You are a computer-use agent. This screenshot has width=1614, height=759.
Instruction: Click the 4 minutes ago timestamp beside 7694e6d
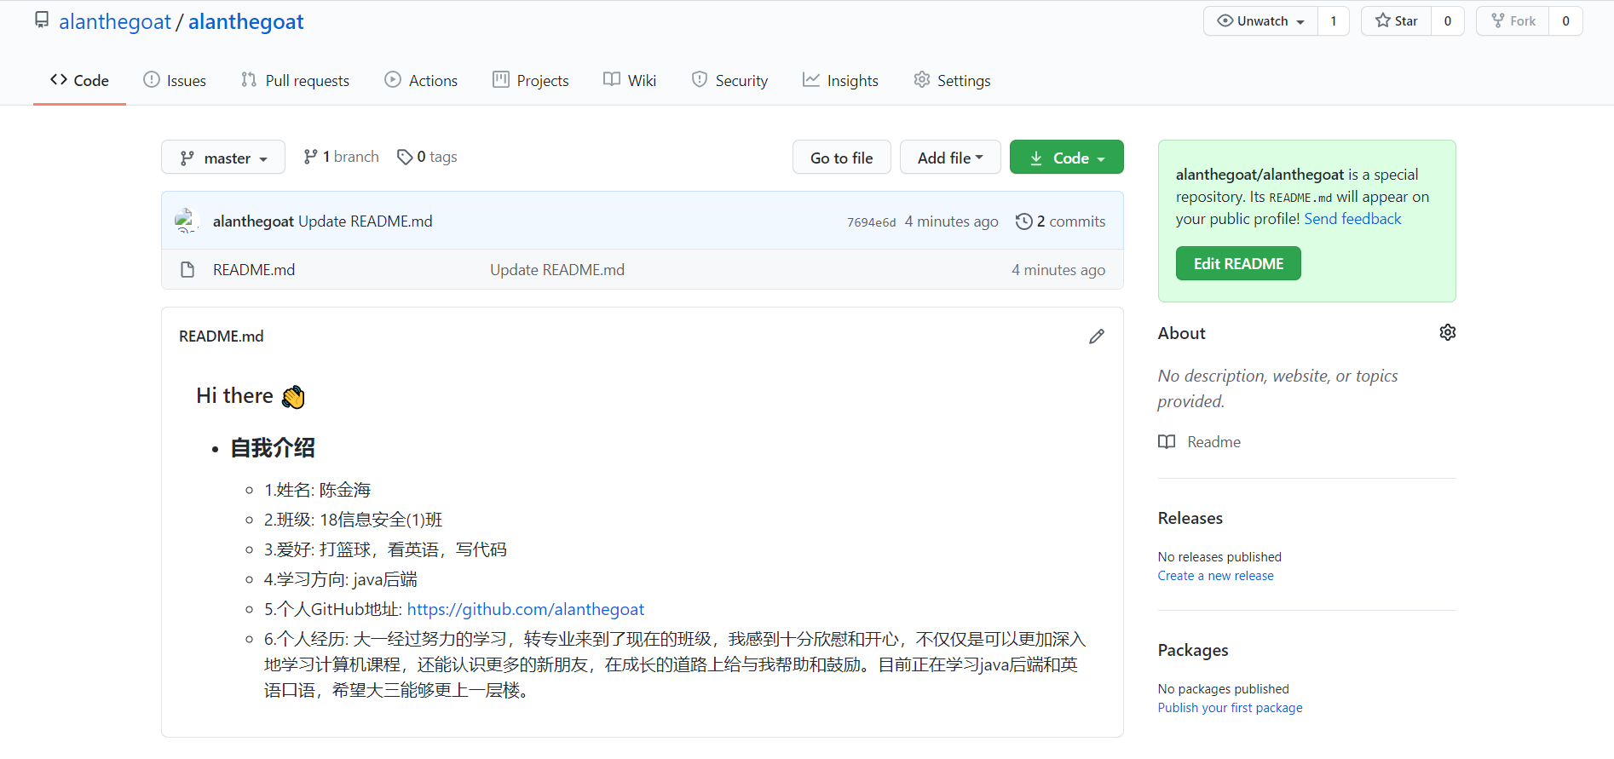951,221
